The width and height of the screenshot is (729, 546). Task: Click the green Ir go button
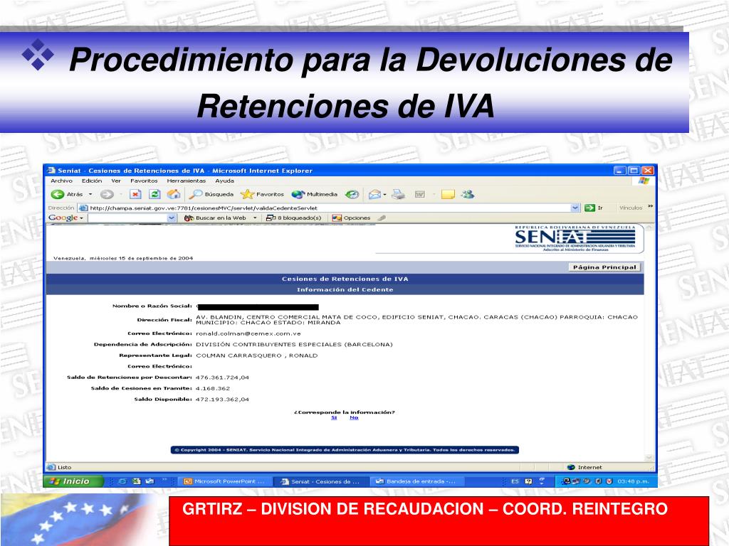click(x=594, y=208)
